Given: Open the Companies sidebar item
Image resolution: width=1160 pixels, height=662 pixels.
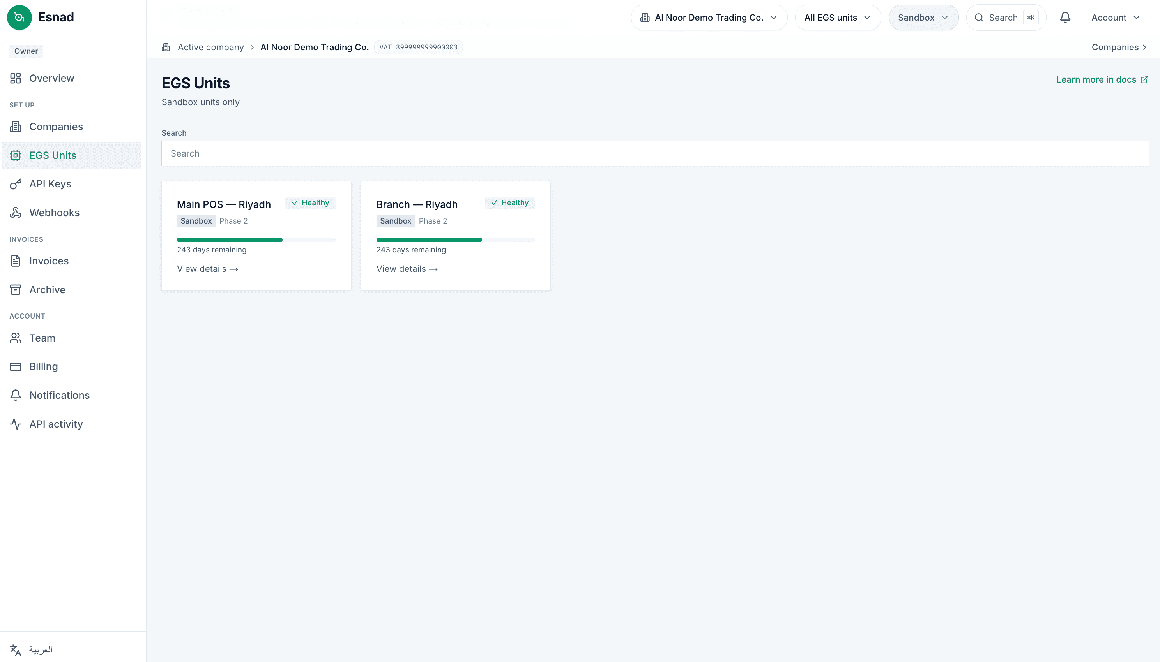Looking at the screenshot, I should (71, 127).
